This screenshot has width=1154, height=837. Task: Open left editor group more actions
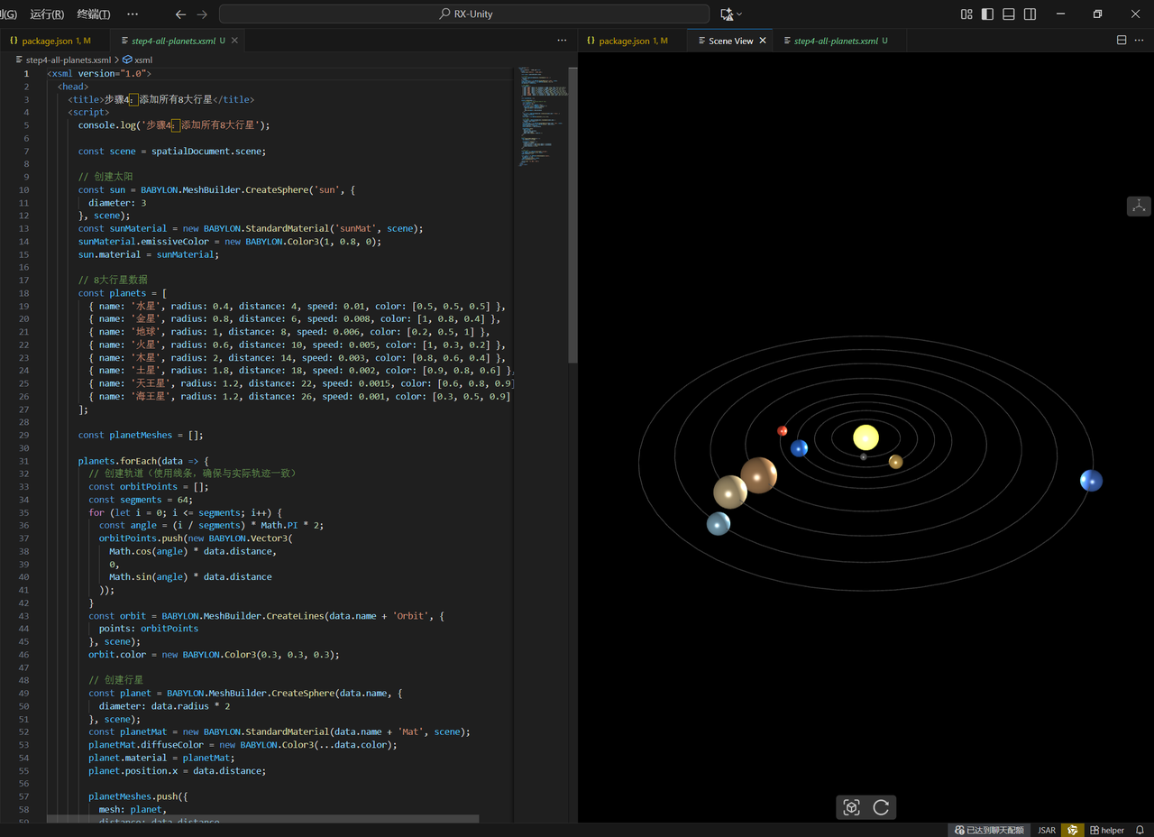[563, 41]
